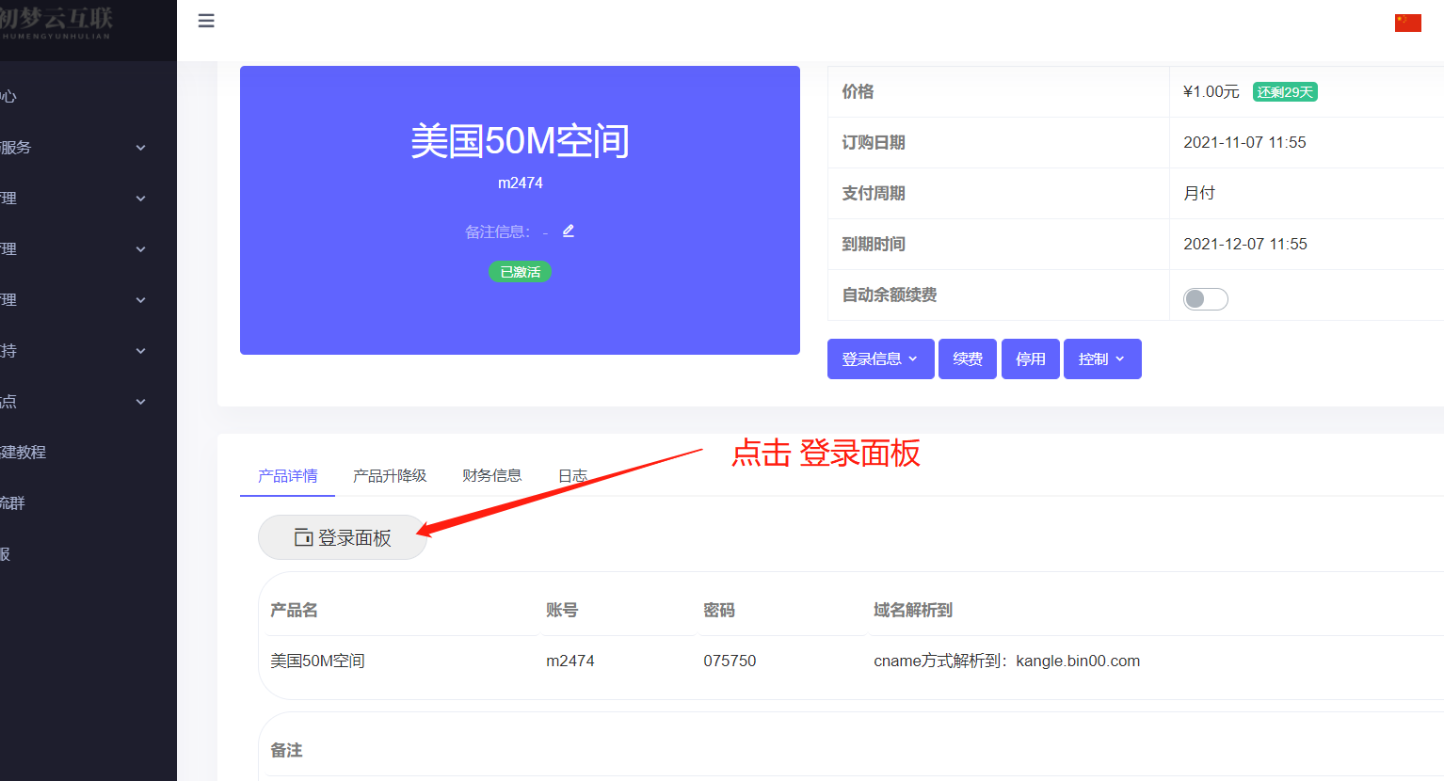Click the 还剩29天 badge next to price

[x=1285, y=91]
